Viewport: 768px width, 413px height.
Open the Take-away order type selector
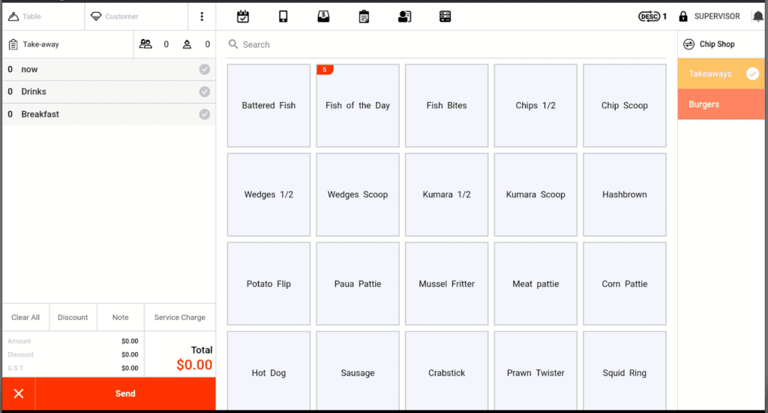coord(67,44)
